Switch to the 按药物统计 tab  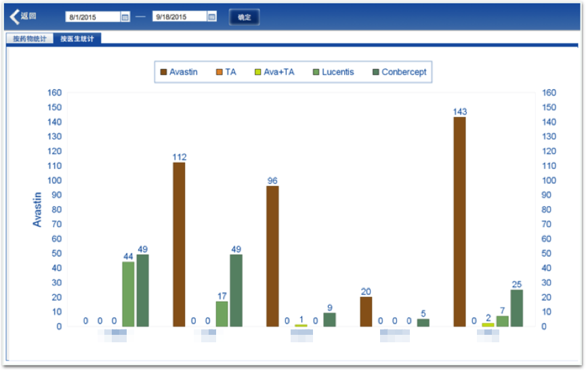tap(30, 39)
